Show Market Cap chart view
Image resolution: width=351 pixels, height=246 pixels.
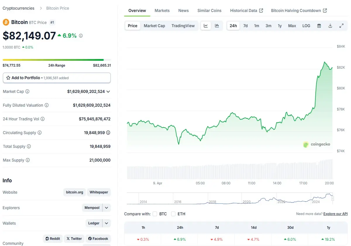154,26
